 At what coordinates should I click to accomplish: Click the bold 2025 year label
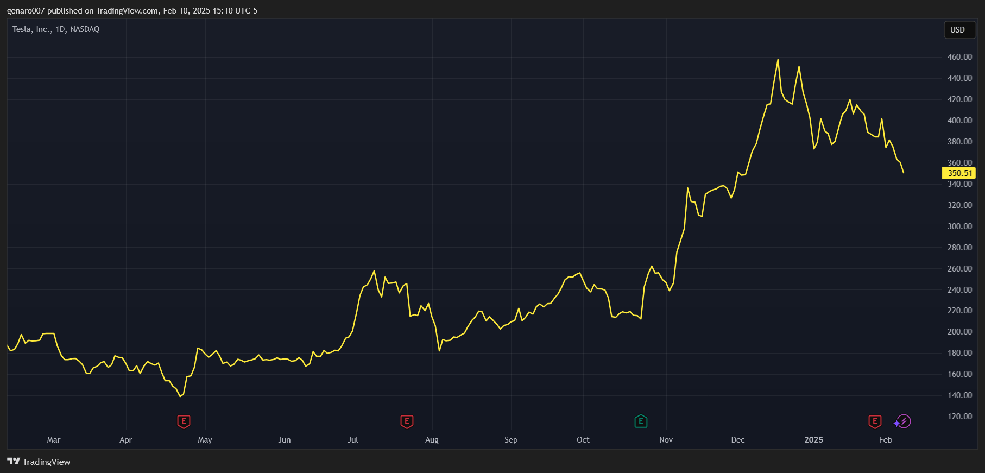pyautogui.click(x=813, y=440)
